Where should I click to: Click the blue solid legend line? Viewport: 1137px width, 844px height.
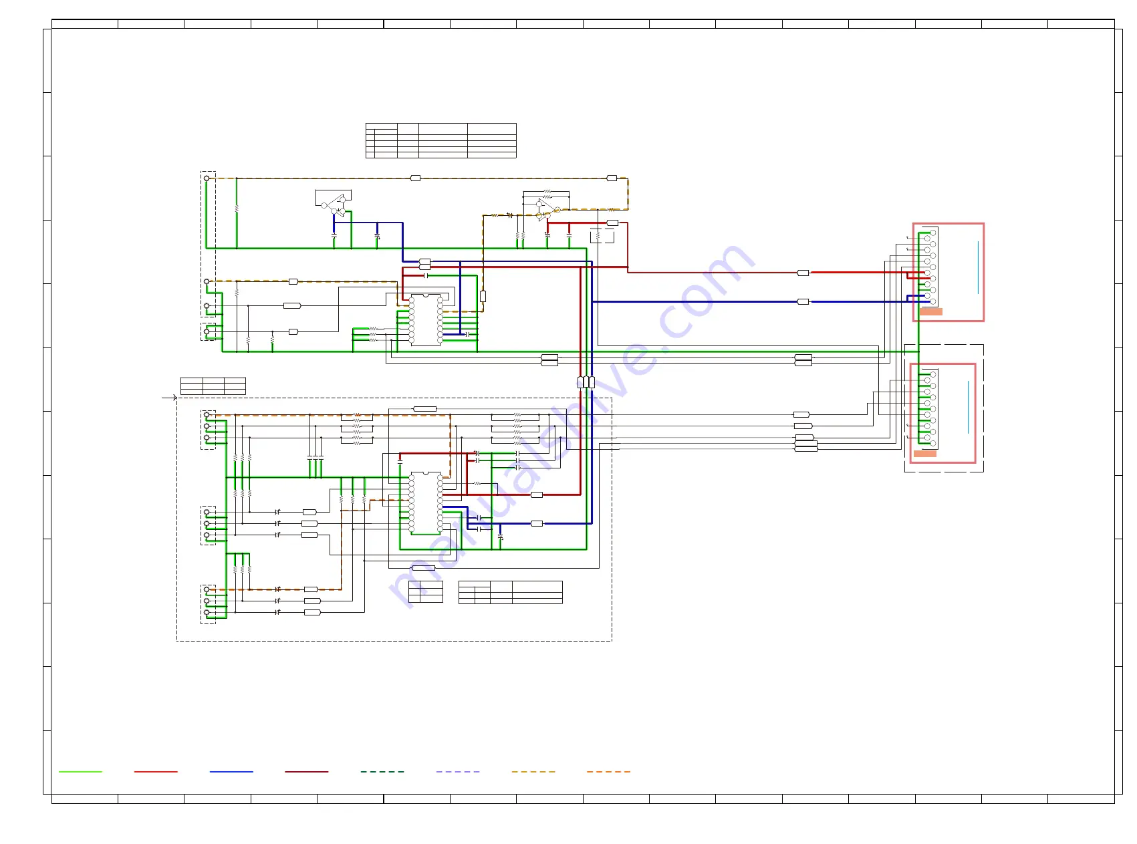point(231,772)
